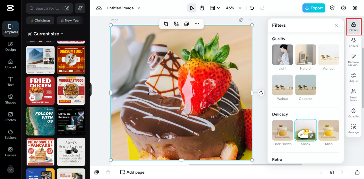Click the crop tool icon

pos(166,24)
